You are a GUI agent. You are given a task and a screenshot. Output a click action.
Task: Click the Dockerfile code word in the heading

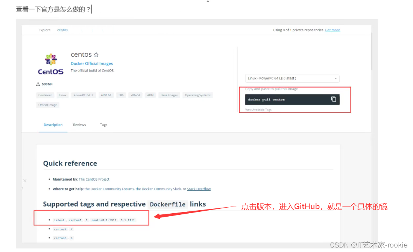[x=167, y=204]
